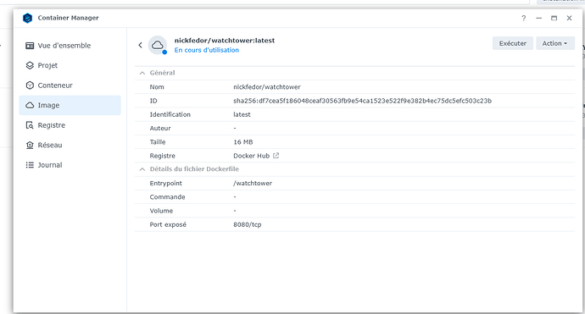Click the En cours d'utilisation status link

207,50
